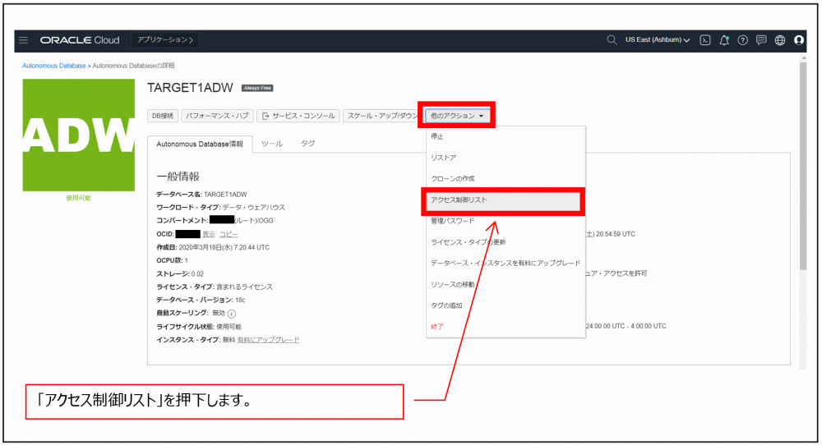Open the chat support icon
The image size is (822, 445).
761,40
